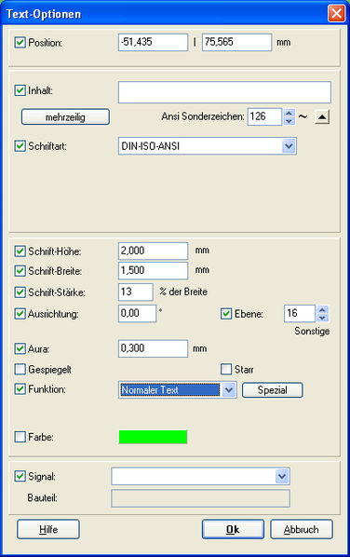Click the Schrift-Höhe field 2,000

pos(153,251)
